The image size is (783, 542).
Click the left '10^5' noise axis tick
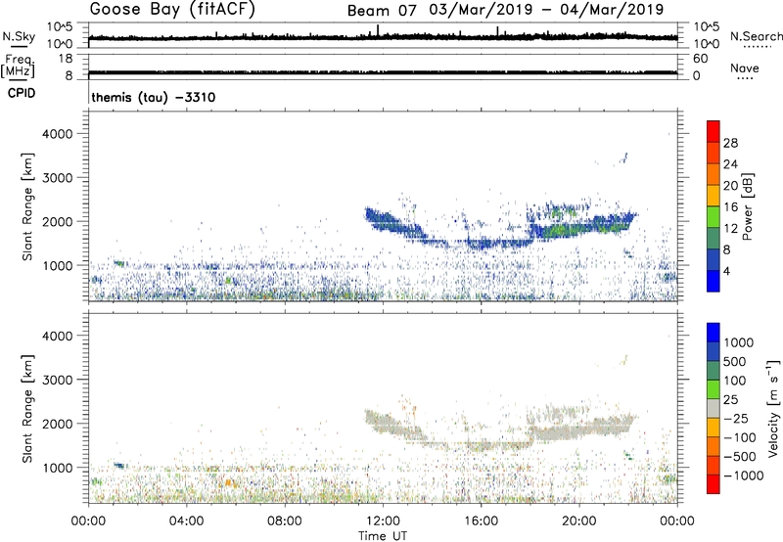pos(60,27)
